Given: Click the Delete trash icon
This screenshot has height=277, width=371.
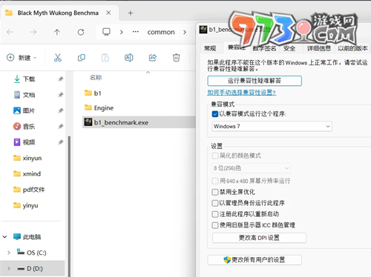Looking at the screenshot, I should (x=176, y=58).
